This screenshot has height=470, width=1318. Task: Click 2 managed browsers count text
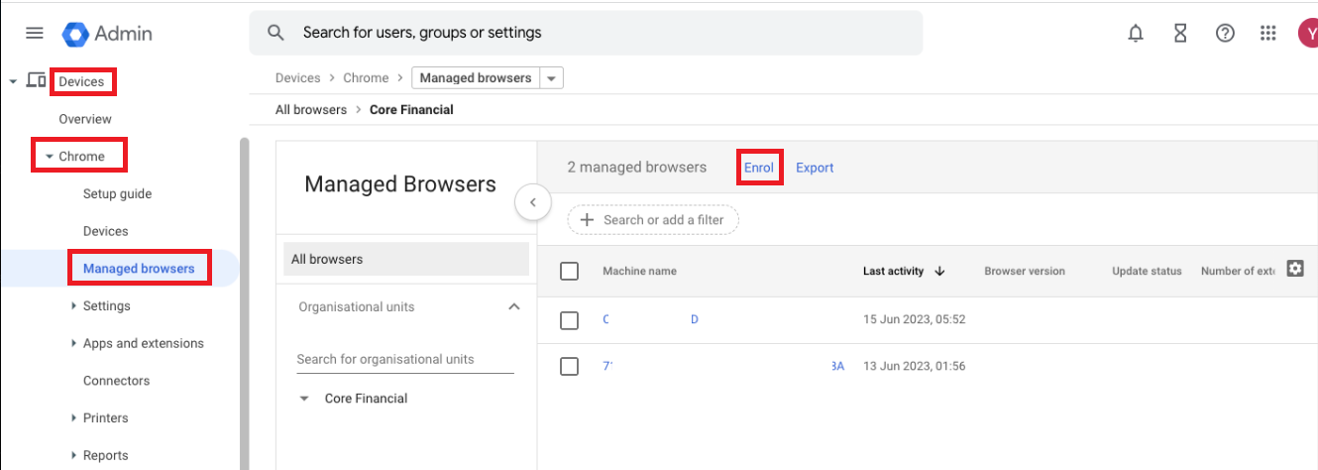click(636, 168)
